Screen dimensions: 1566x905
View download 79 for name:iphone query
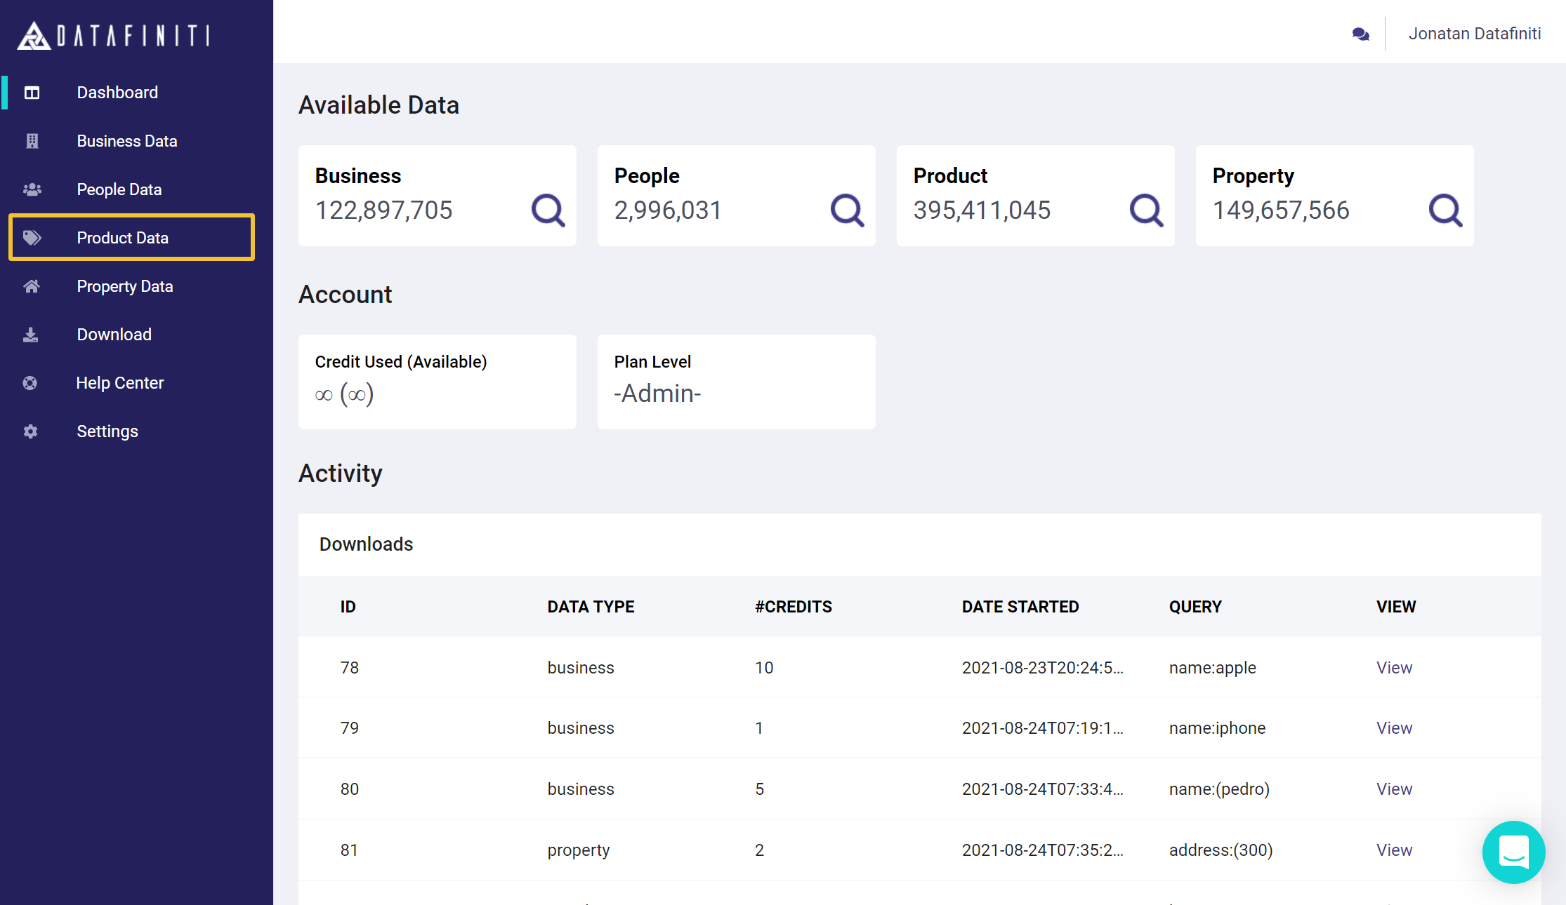coord(1393,728)
